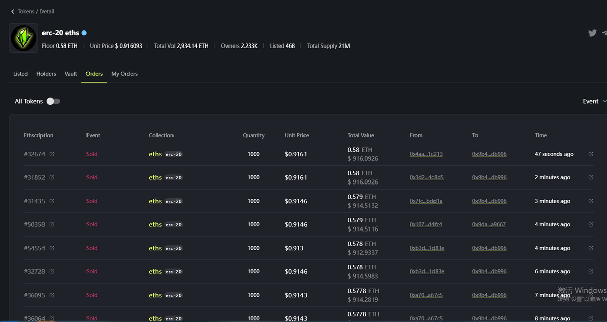
Task: Click the Total Vol 2,934.14 ETH stat
Action: pos(181,46)
